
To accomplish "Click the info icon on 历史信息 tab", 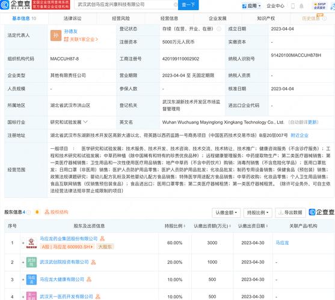I will [324, 19].
